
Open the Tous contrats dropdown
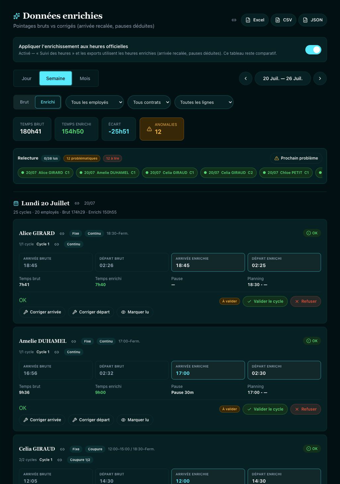click(x=149, y=102)
